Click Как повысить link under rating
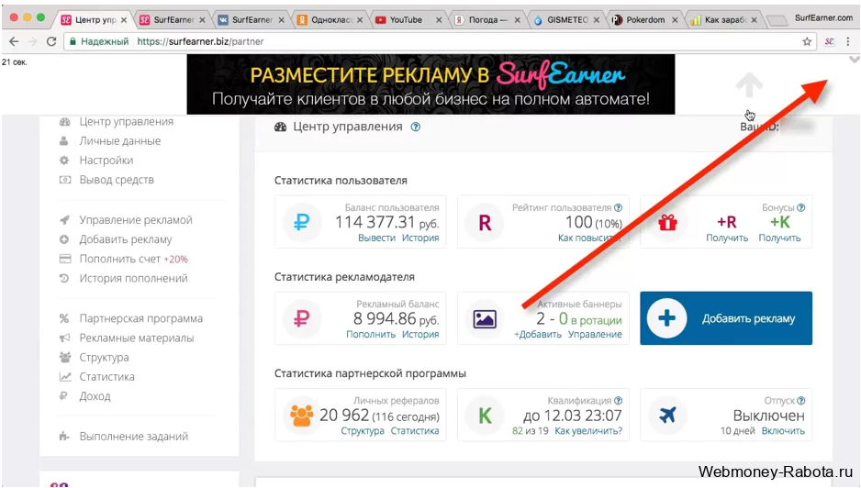Screen dimensions: 861x488 589,238
